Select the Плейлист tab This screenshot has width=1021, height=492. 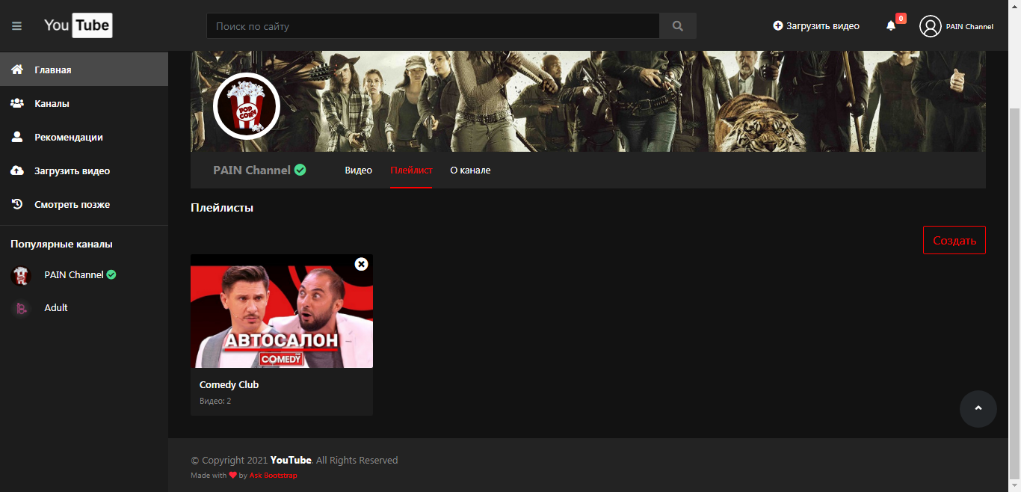point(411,170)
